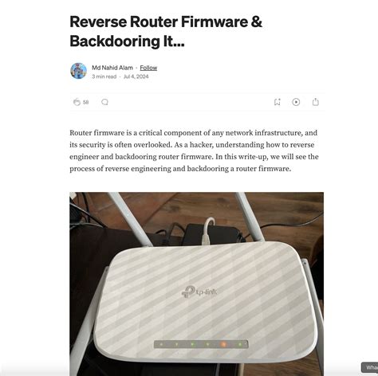The height and width of the screenshot is (376, 378).
Task: Start audio playback with the Listen icon
Action: [296, 102]
